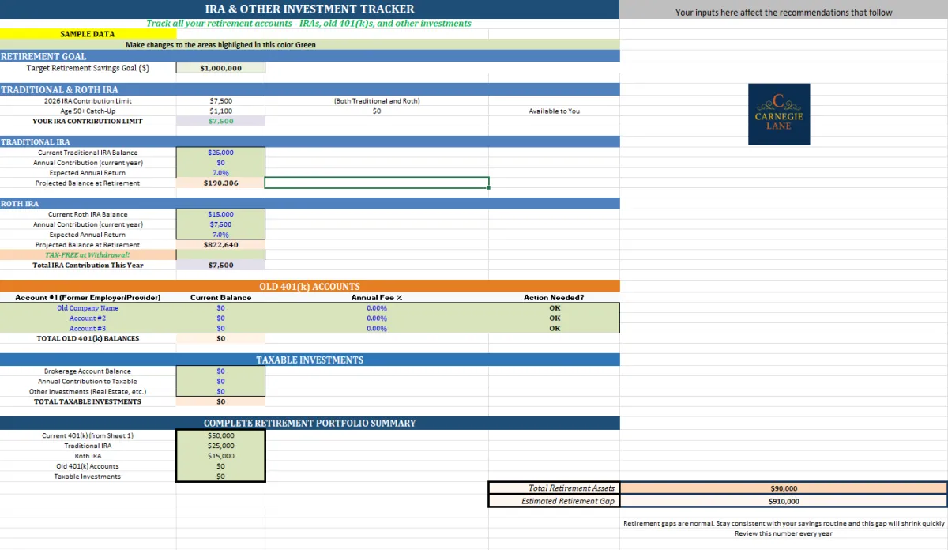Select the OLD 401(k) ACCOUNTS orange header
Viewport: 948px width, 550px height.
point(310,286)
